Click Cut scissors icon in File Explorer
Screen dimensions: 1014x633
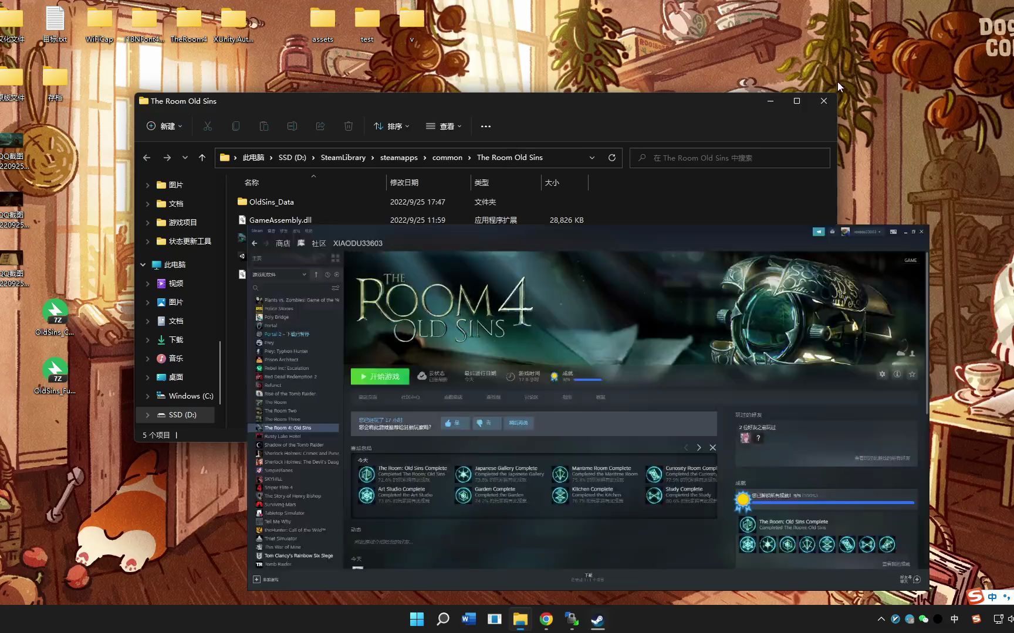click(208, 126)
